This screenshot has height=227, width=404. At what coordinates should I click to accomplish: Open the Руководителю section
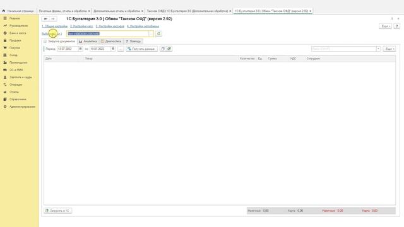pos(18,26)
